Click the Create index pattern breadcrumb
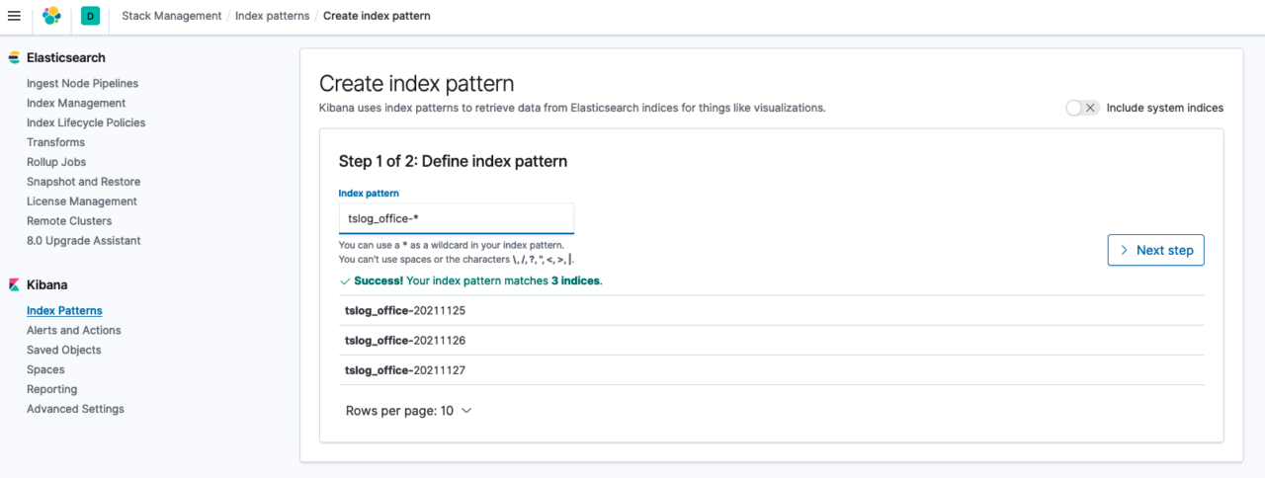The height and width of the screenshot is (478, 1265). pos(377,16)
